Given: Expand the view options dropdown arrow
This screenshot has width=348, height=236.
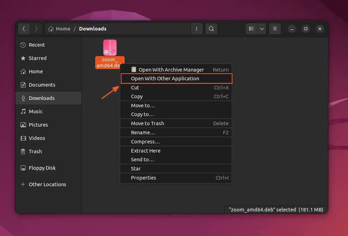Looking at the screenshot, I should point(262,29).
